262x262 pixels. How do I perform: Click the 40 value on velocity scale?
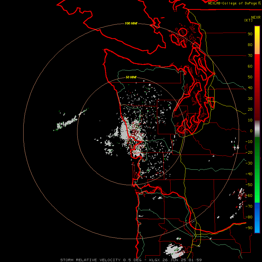coord(250,88)
